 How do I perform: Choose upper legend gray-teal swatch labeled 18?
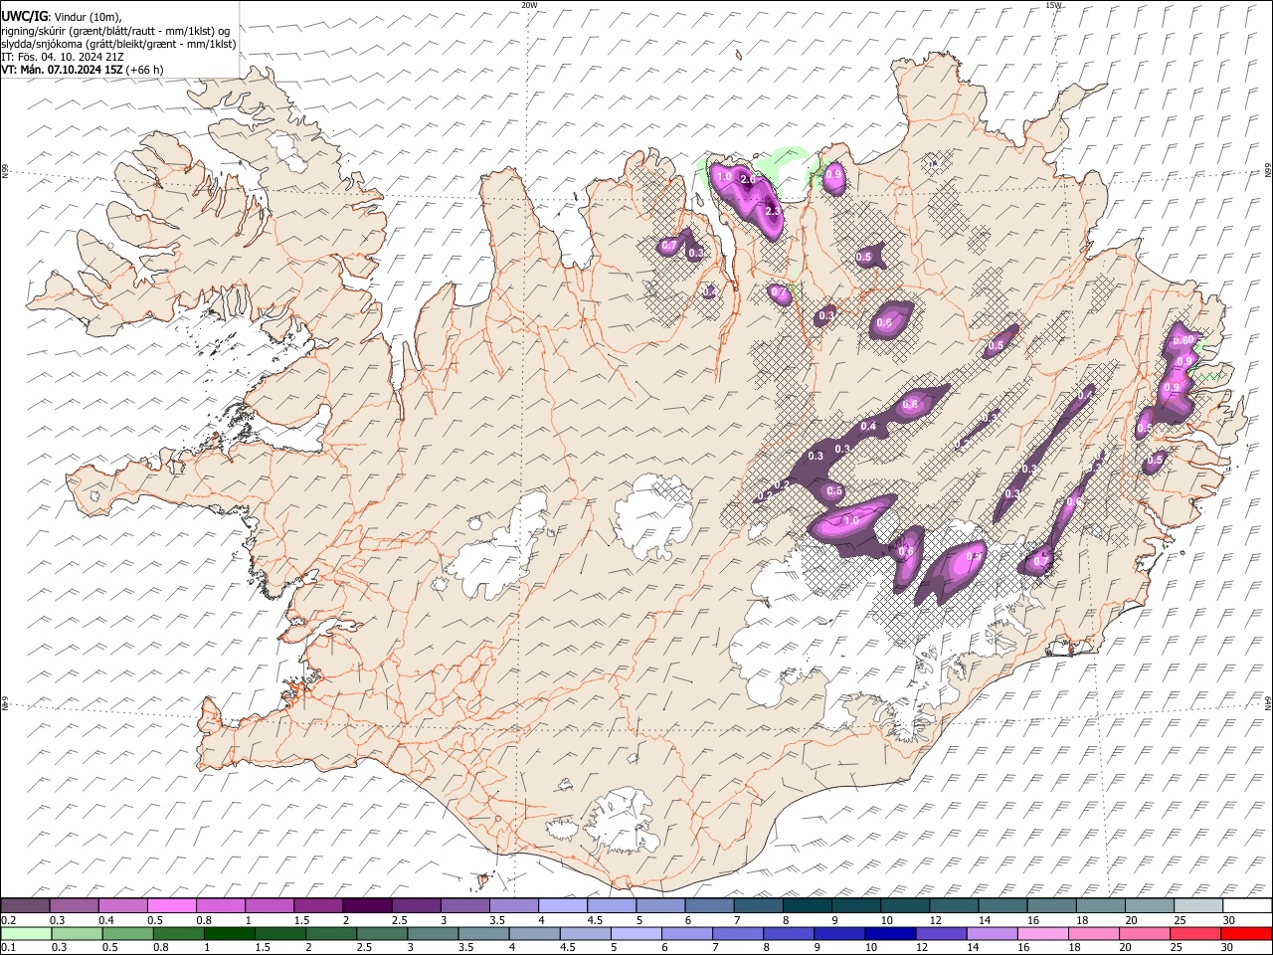click(x=1099, y=906)
